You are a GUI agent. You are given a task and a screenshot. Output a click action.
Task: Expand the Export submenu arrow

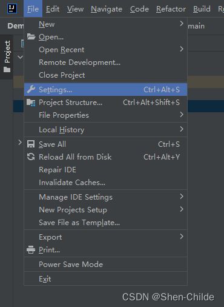(182, 237)
